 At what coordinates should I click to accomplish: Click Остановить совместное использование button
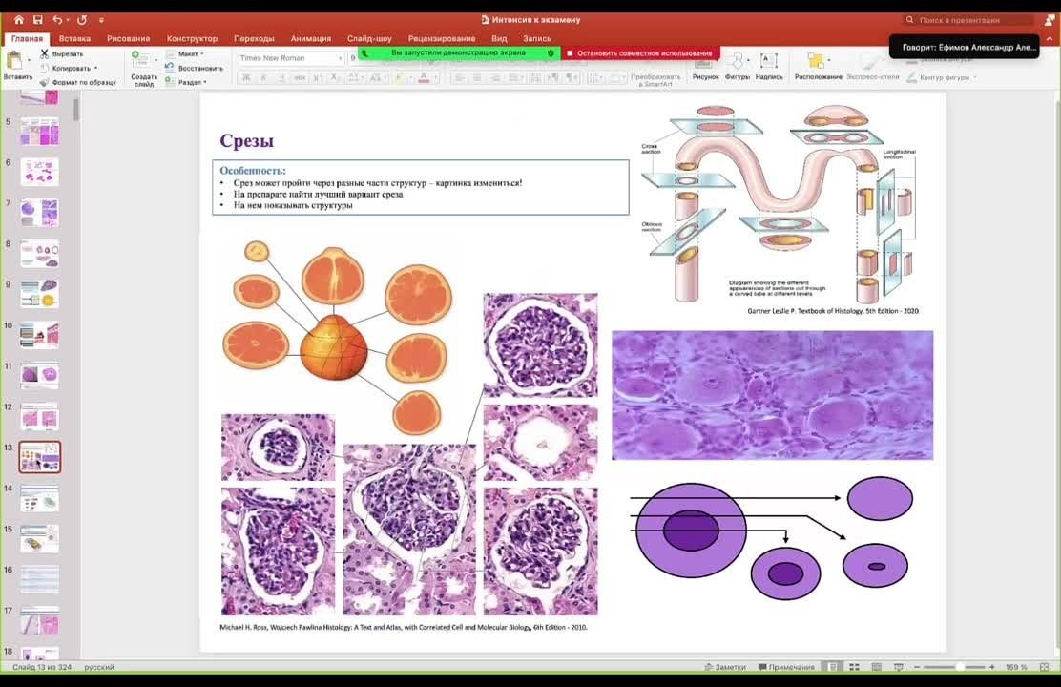tap(639, 53)
